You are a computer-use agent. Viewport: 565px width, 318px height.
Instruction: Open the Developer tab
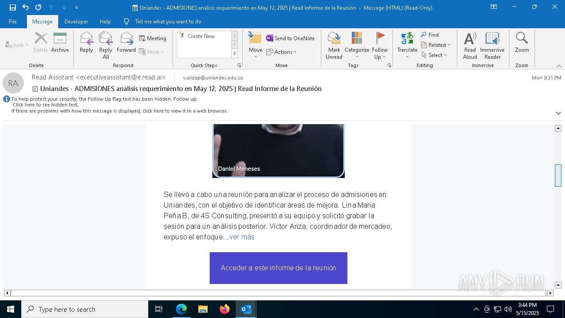click(x=76, y=22)
